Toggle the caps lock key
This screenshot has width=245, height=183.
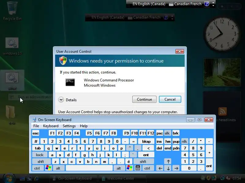point(40,155)
